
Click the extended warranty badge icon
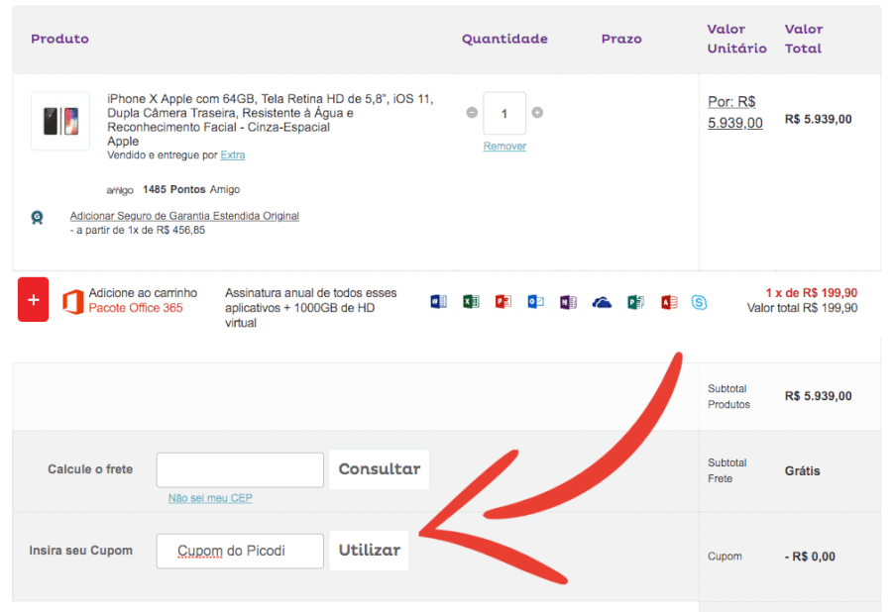(38, 217)
